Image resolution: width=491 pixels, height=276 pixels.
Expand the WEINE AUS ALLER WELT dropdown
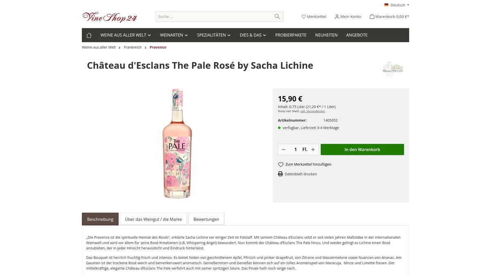[x=125, y=35]
